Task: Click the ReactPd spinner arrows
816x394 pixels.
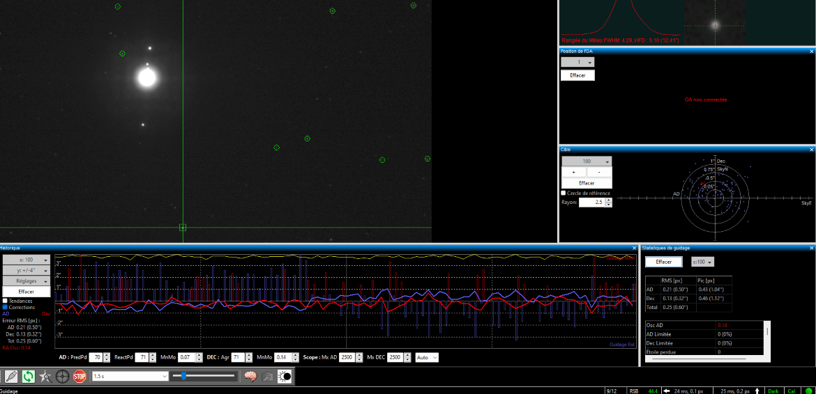Action: pos(153,357)
